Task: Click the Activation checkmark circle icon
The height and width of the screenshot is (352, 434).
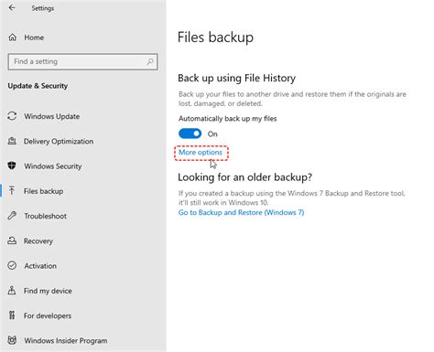Action: click(12, 265)
